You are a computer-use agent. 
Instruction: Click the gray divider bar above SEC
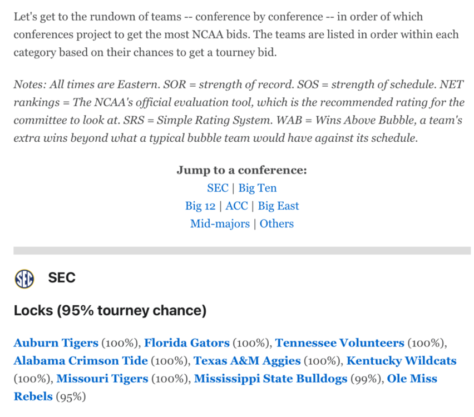(242, 251)
